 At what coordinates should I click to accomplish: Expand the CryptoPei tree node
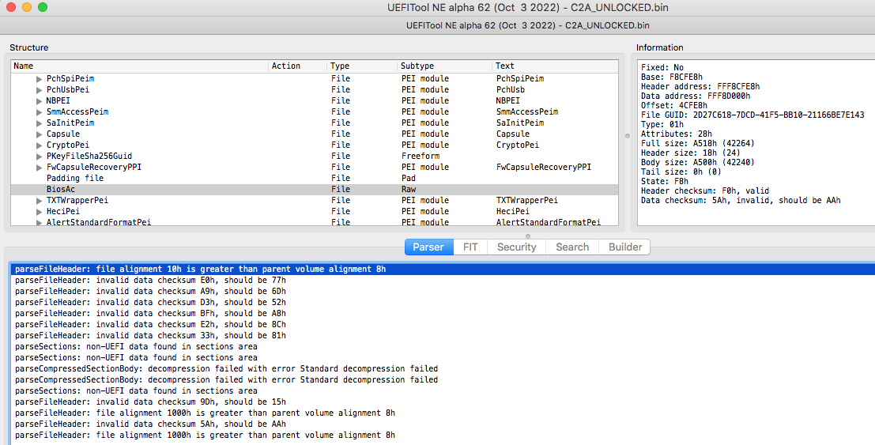[39, 145]
